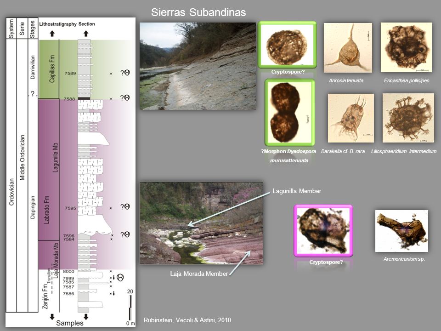441x331 pixels.
Task: Click the cryptospore symbol beside sample 7999
Action: (120, 277)
